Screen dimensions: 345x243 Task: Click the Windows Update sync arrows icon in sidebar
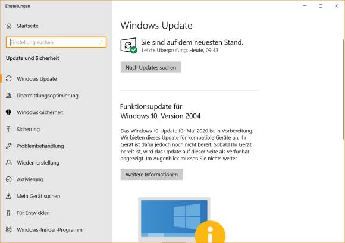coord(9,78)
